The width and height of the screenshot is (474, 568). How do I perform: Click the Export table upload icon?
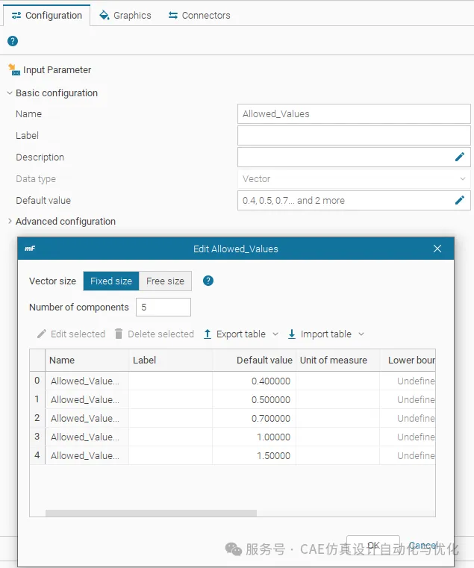tap(208, 334)
